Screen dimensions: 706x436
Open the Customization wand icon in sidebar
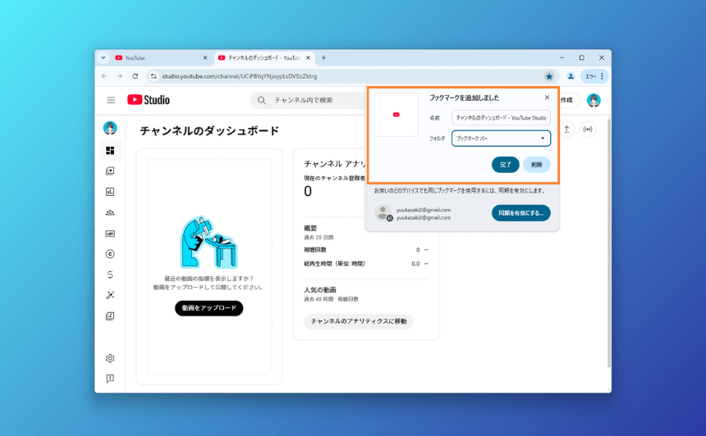pos(110,295)
